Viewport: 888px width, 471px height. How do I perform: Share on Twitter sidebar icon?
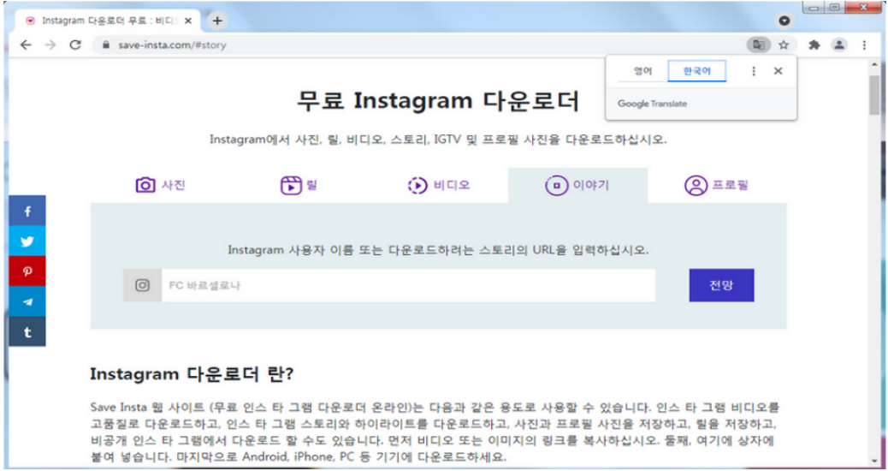[x=27, y=241]
